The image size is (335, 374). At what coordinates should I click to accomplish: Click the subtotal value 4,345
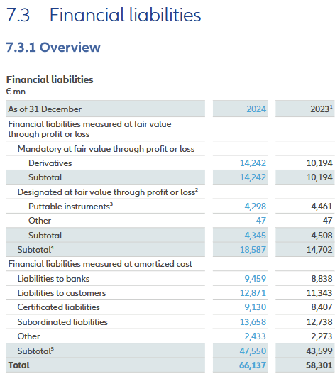[x=255, y=236]
